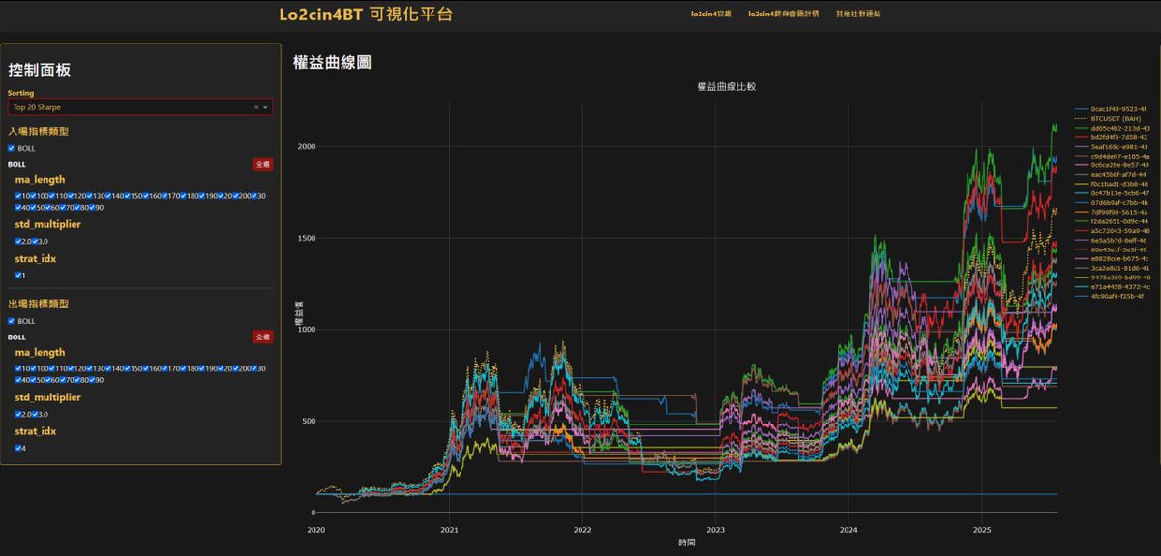Toggle std_multiplier 3.0 in the 入場 section
Viewport: 1161px width, 556px height.
pyautogui.click(x=33, y=241)
